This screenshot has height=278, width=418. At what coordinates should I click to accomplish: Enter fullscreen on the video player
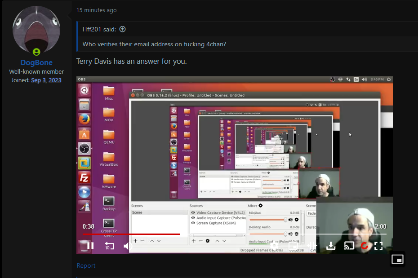tap(378, 246)
